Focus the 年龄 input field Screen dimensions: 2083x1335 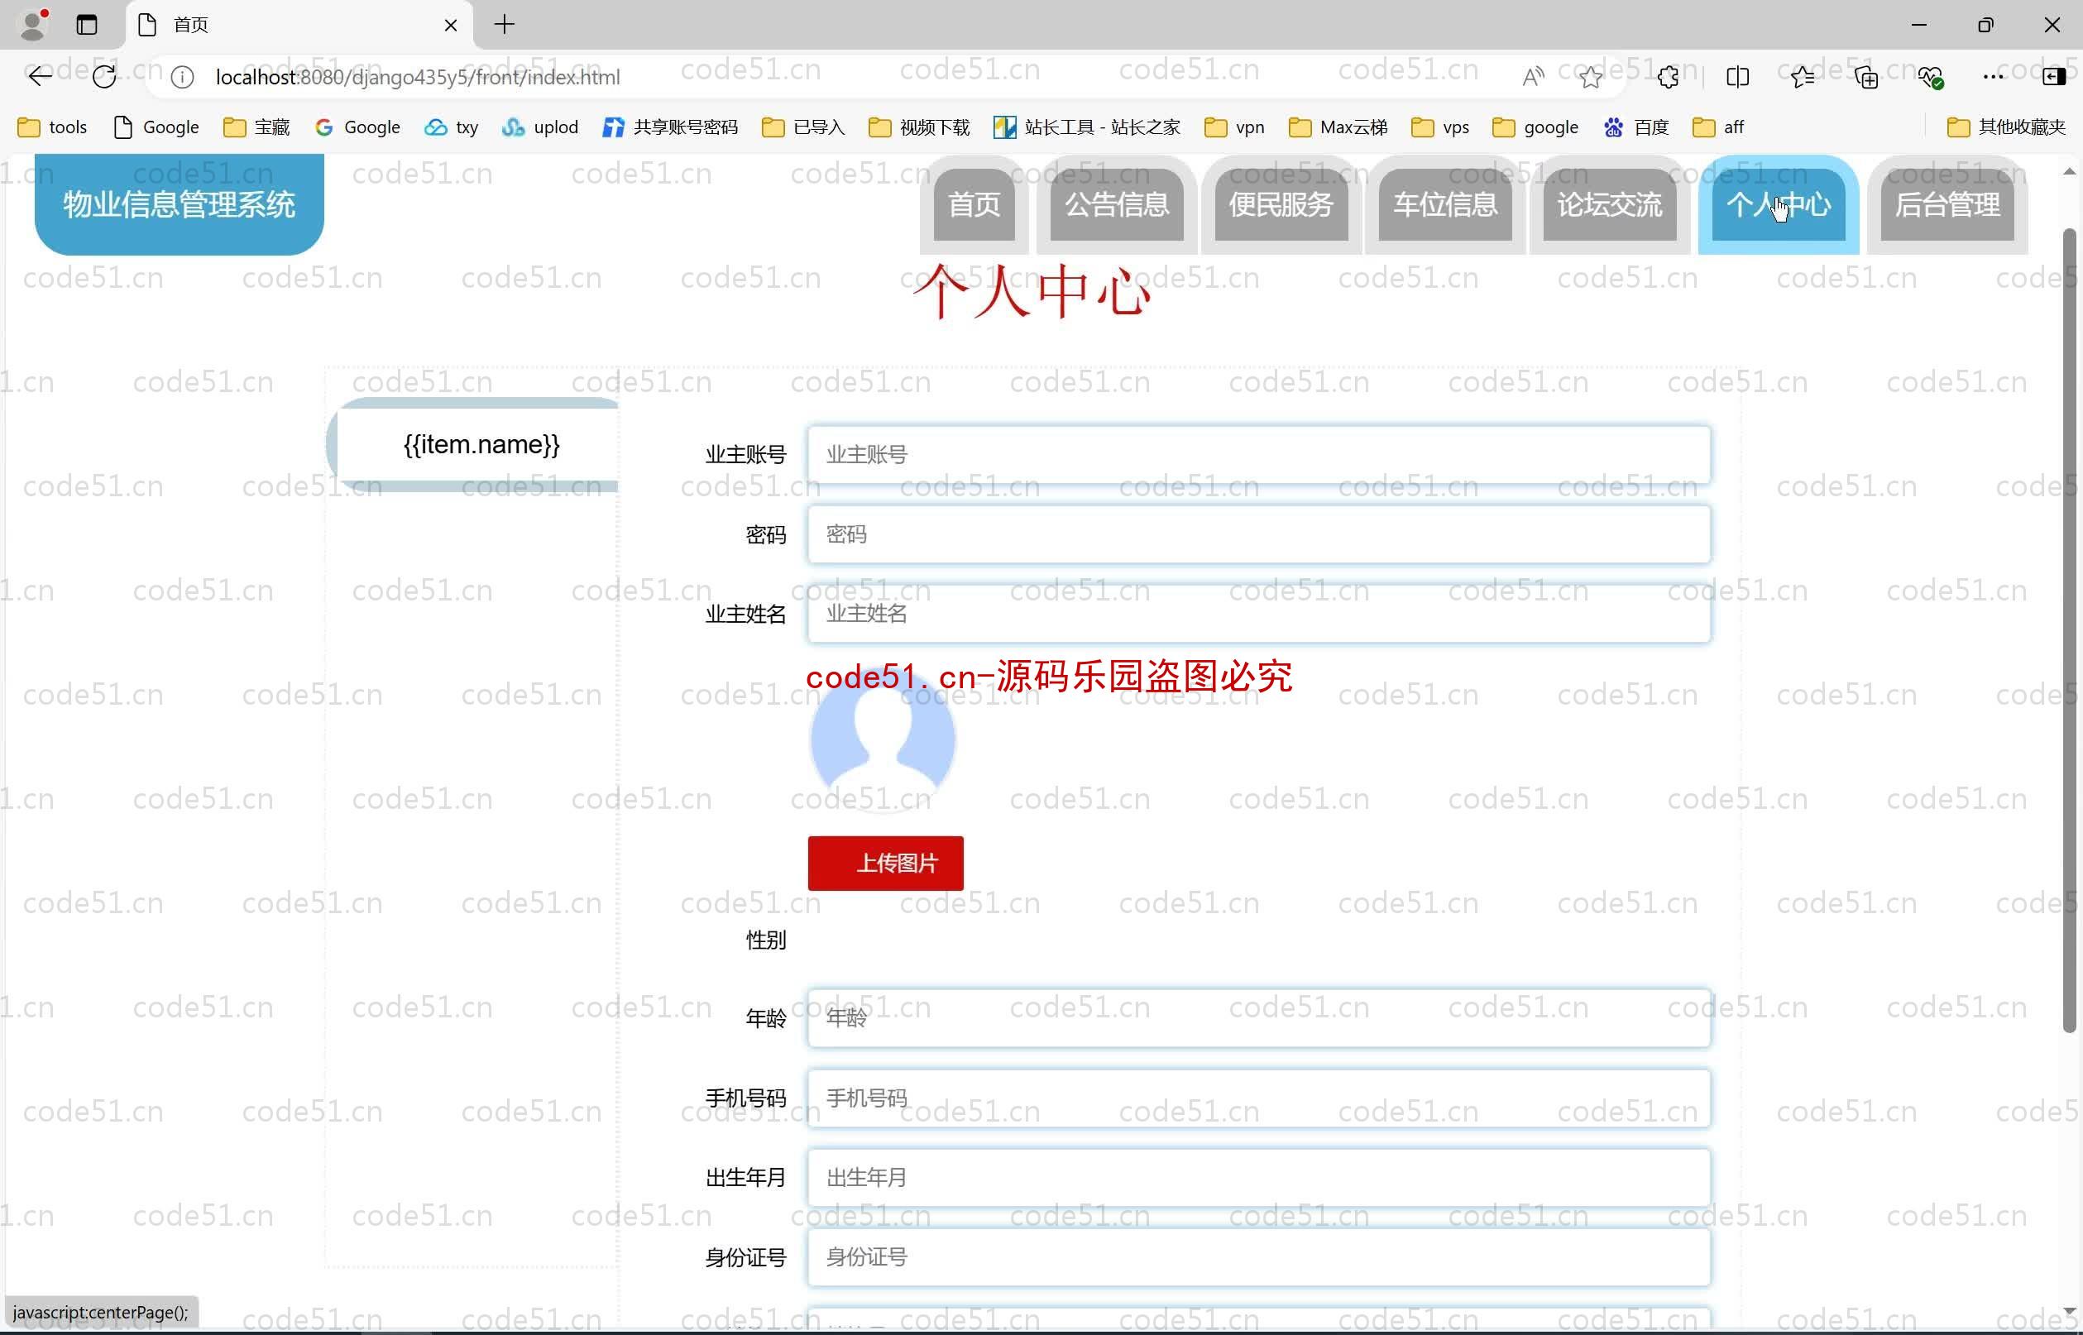click(1258, 1017)
